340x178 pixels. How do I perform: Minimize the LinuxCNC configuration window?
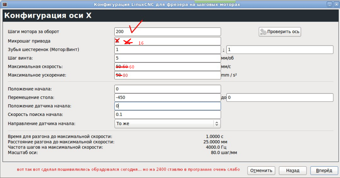pyautogui.click(x=330, y=4)
